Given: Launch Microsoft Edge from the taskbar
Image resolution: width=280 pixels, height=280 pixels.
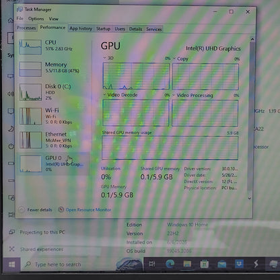Looking at the screenshot, I should pyautogui.click(x=170, y=264).
